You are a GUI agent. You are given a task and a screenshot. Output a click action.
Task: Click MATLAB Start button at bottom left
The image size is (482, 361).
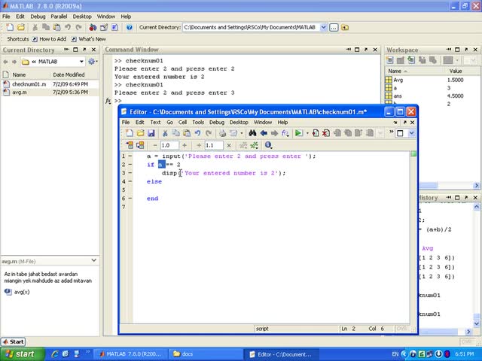pos(14,341)
